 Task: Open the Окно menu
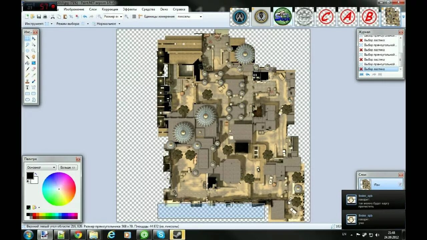click(164, 9)
